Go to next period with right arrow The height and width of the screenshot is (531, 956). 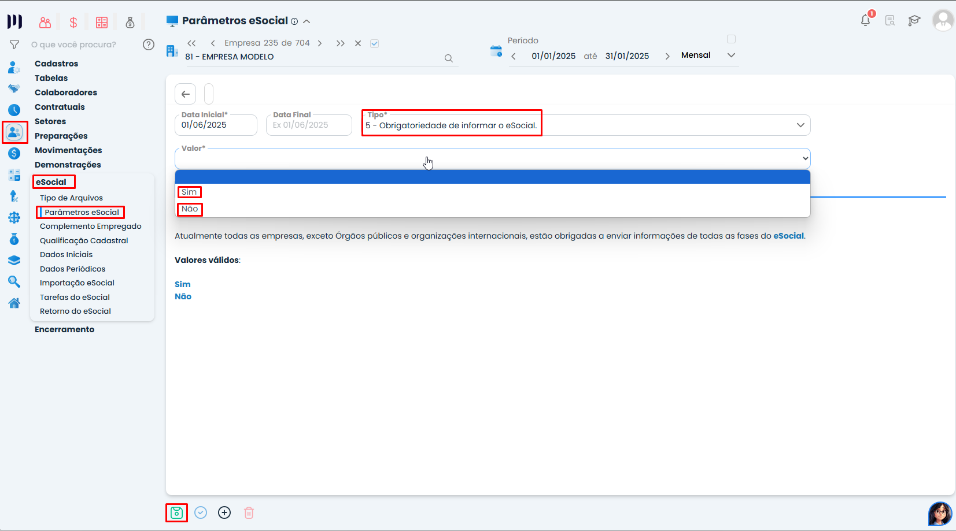coord(667,56)
